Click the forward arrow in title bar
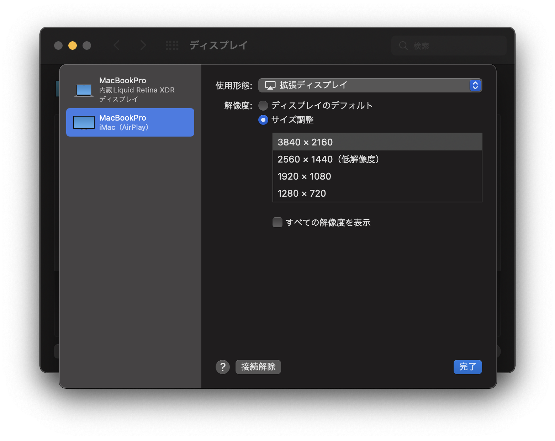Image resolution: width=555 pixels, height=441 pixels. click(x=143, y=46)
